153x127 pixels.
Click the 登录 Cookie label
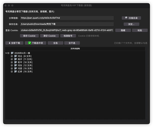tap(12, 30)
